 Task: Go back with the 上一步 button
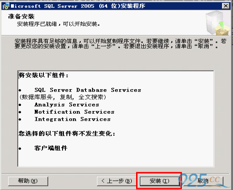coord(116,181)
